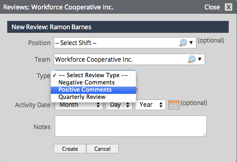Image resolution: width=237 pixels, height=162 pixels.
Task: Click inside the Notes text area
Action: (x=131, y=126)
